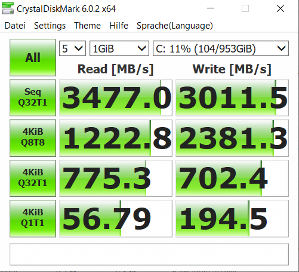Select the 4KiB Q8T8 write result 2381.3
This screenshot has height=272, width=299.
[232, 138]
